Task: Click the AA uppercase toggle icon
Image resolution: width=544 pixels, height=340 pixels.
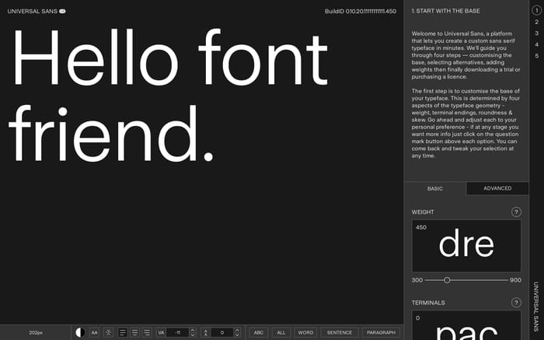Action: click(94, 332)
